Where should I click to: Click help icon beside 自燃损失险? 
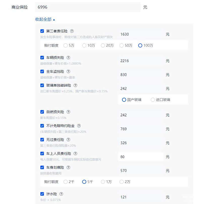coord(68,112)
